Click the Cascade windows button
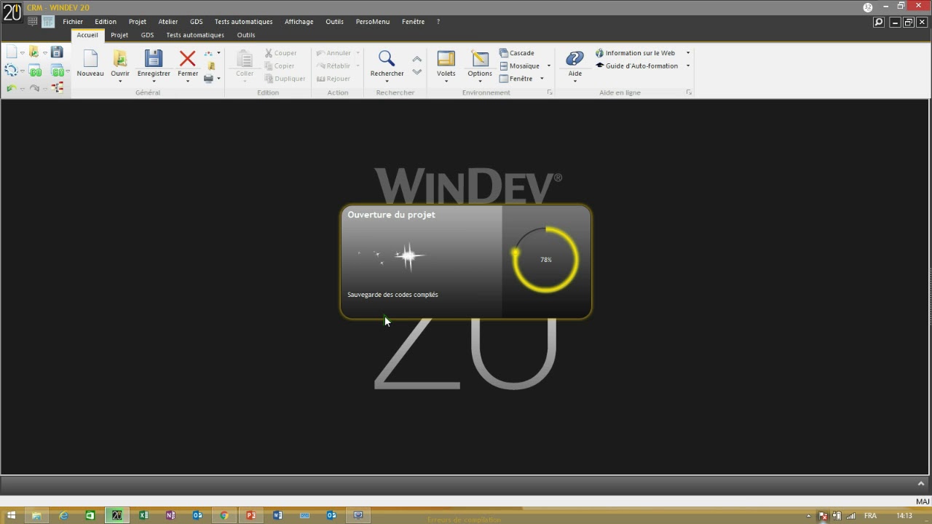932x524 pixels. click(517, 53)
